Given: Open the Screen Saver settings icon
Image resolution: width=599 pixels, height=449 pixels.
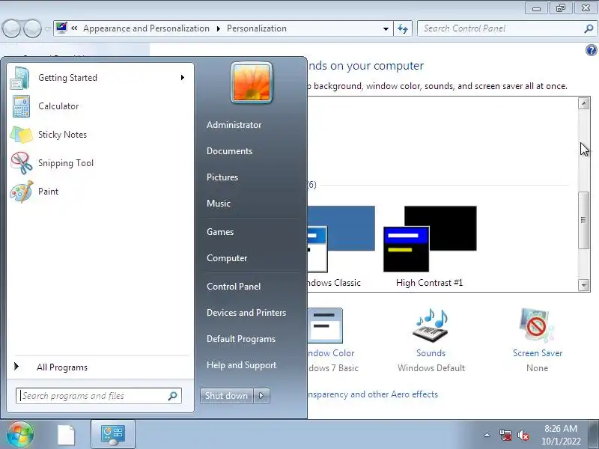Looking at the screenshot, I should tap(537, 325).
